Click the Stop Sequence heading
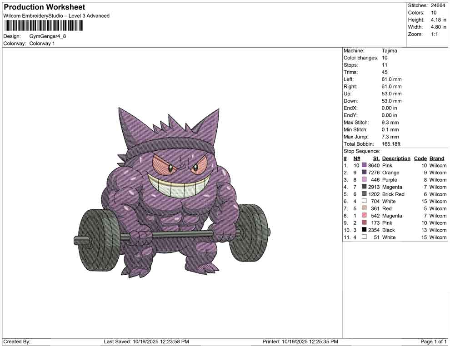This screenshot has width=450, height=346. click(x=362, y=151)
